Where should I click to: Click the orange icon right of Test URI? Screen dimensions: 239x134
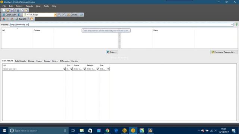32,19
